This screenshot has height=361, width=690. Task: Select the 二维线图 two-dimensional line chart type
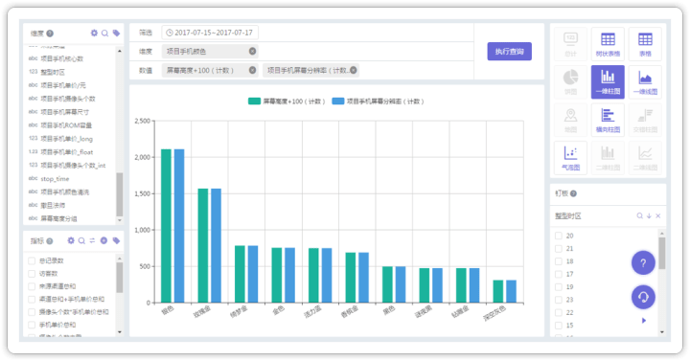tap(645, 158)
